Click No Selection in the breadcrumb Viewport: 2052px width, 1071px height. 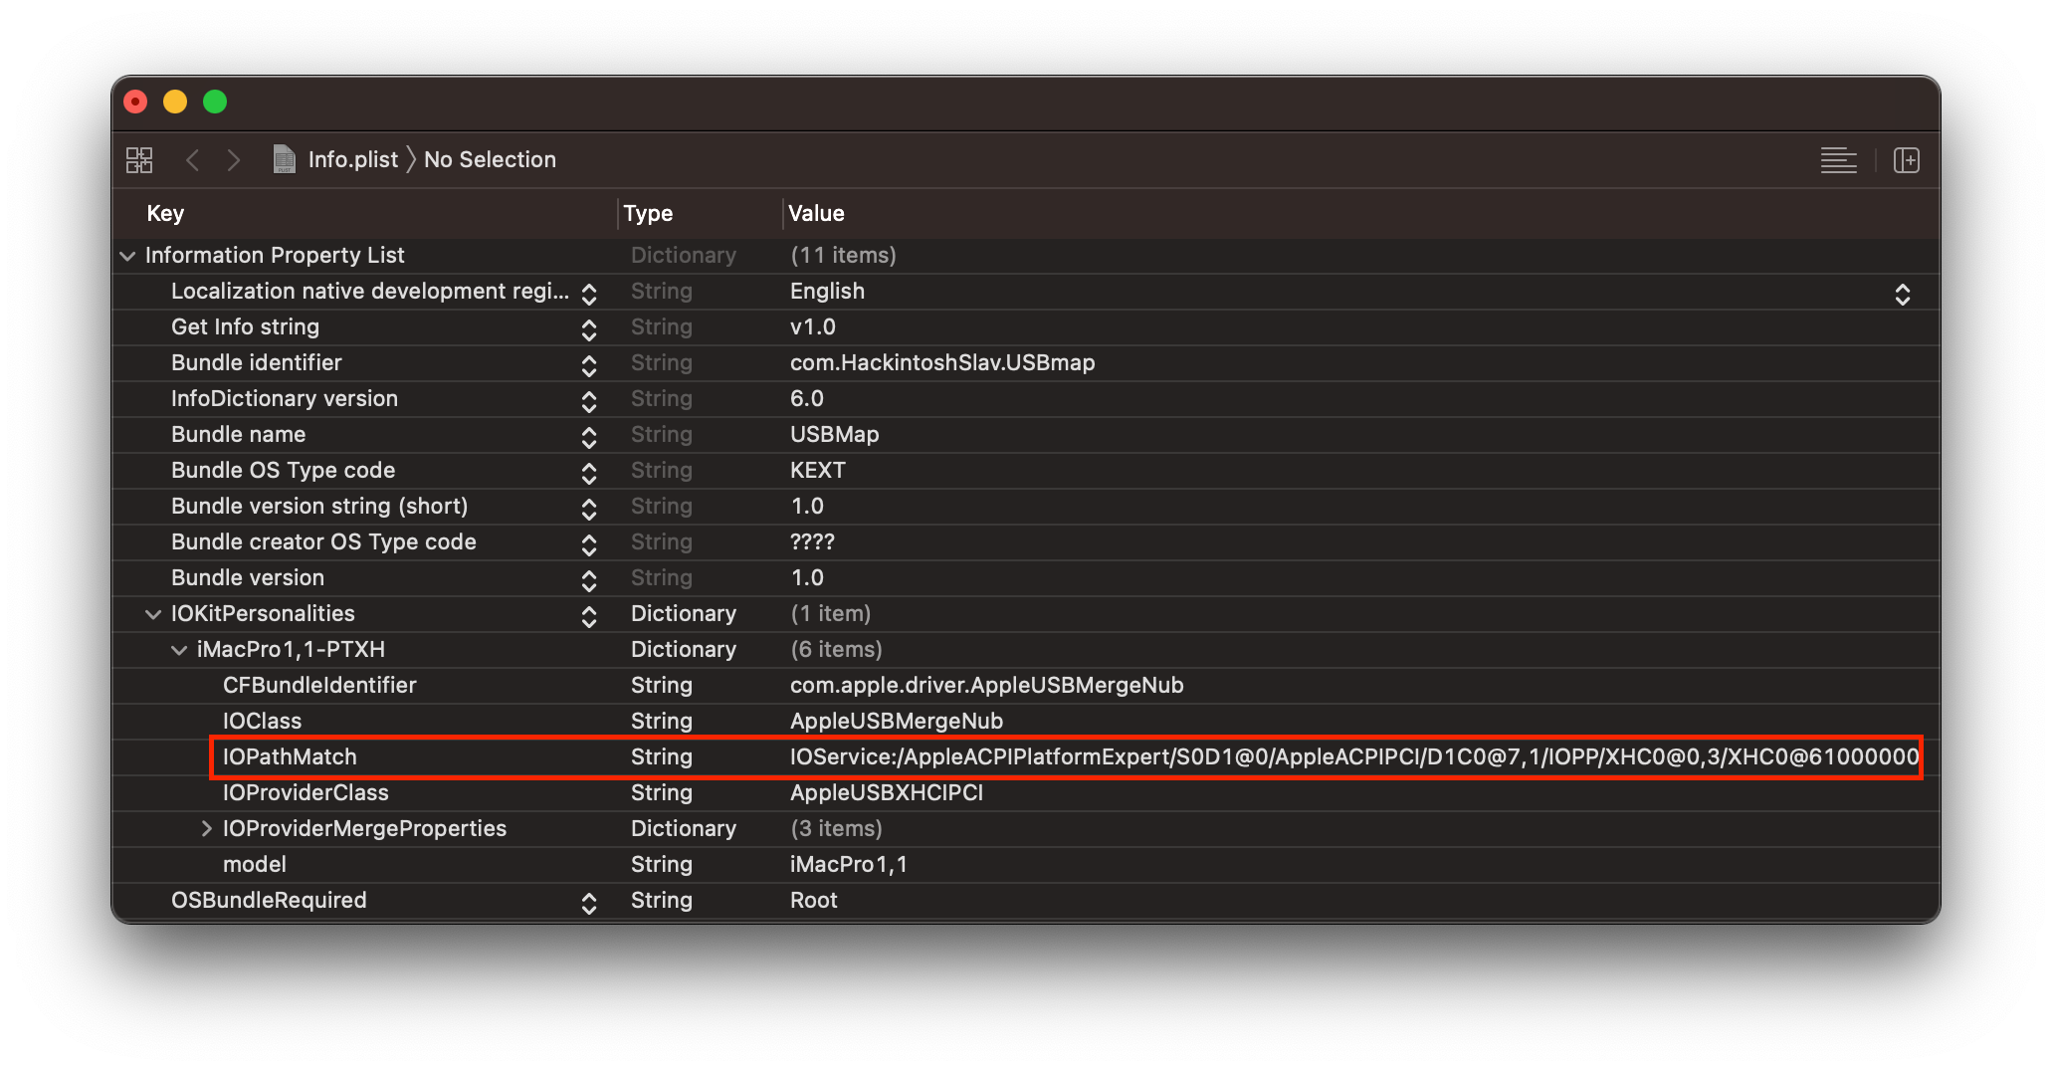pyautogui.click(x=490, y=159)
